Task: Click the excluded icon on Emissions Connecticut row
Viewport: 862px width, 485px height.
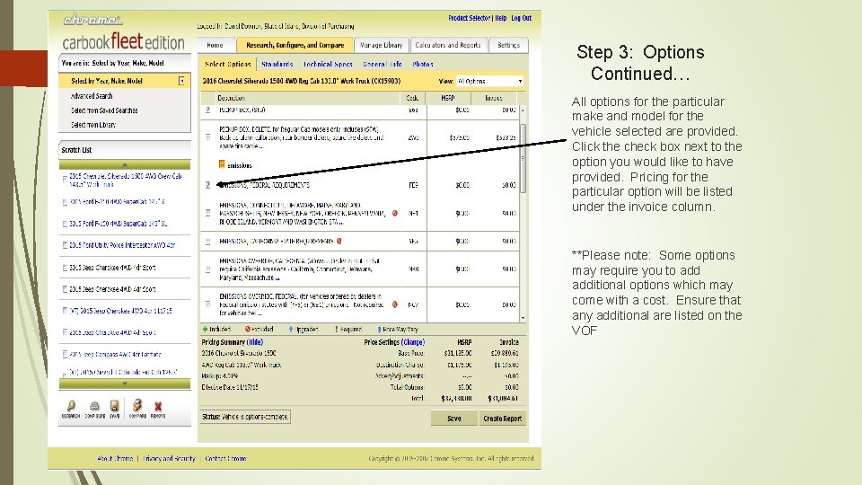Action: click(395, 213)
